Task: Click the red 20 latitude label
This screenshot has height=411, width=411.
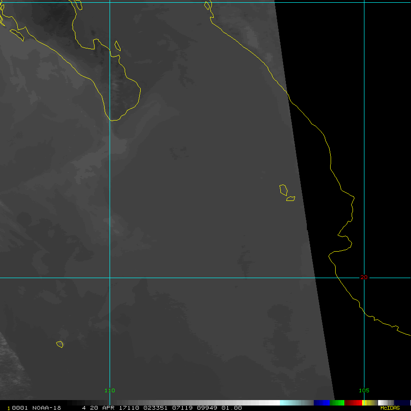Action: (x=364, y=277)
